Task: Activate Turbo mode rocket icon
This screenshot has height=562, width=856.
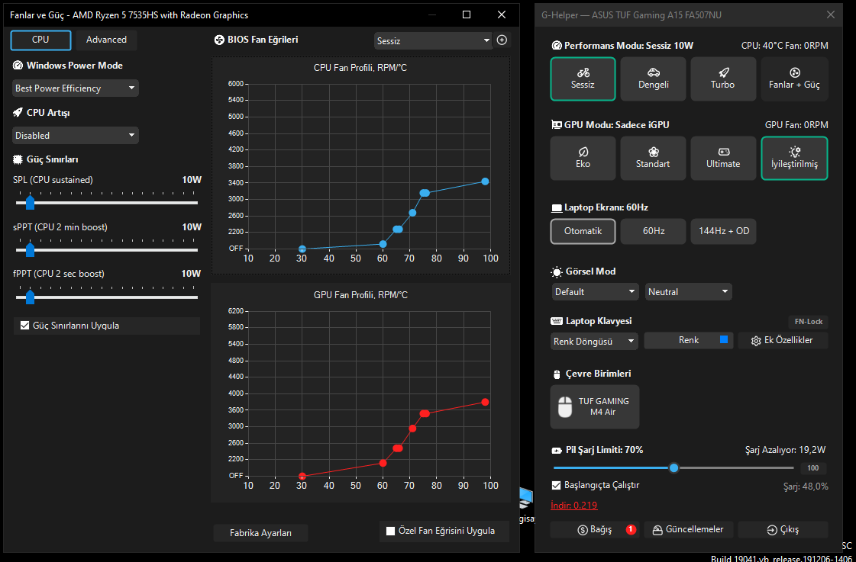Action: pyautogui.click(x=723, y=72)
